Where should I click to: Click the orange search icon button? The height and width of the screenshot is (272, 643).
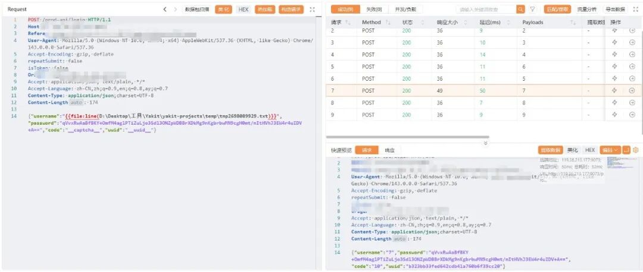tap(520, 9)
